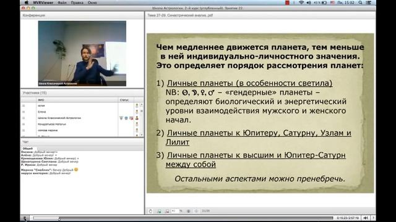Click the Статус column header
This screenshot has height=222, width=396.
point(124,100)
